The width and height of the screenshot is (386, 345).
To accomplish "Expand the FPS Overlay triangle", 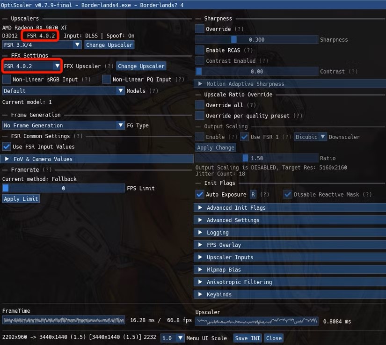I will tap(200, 245).
